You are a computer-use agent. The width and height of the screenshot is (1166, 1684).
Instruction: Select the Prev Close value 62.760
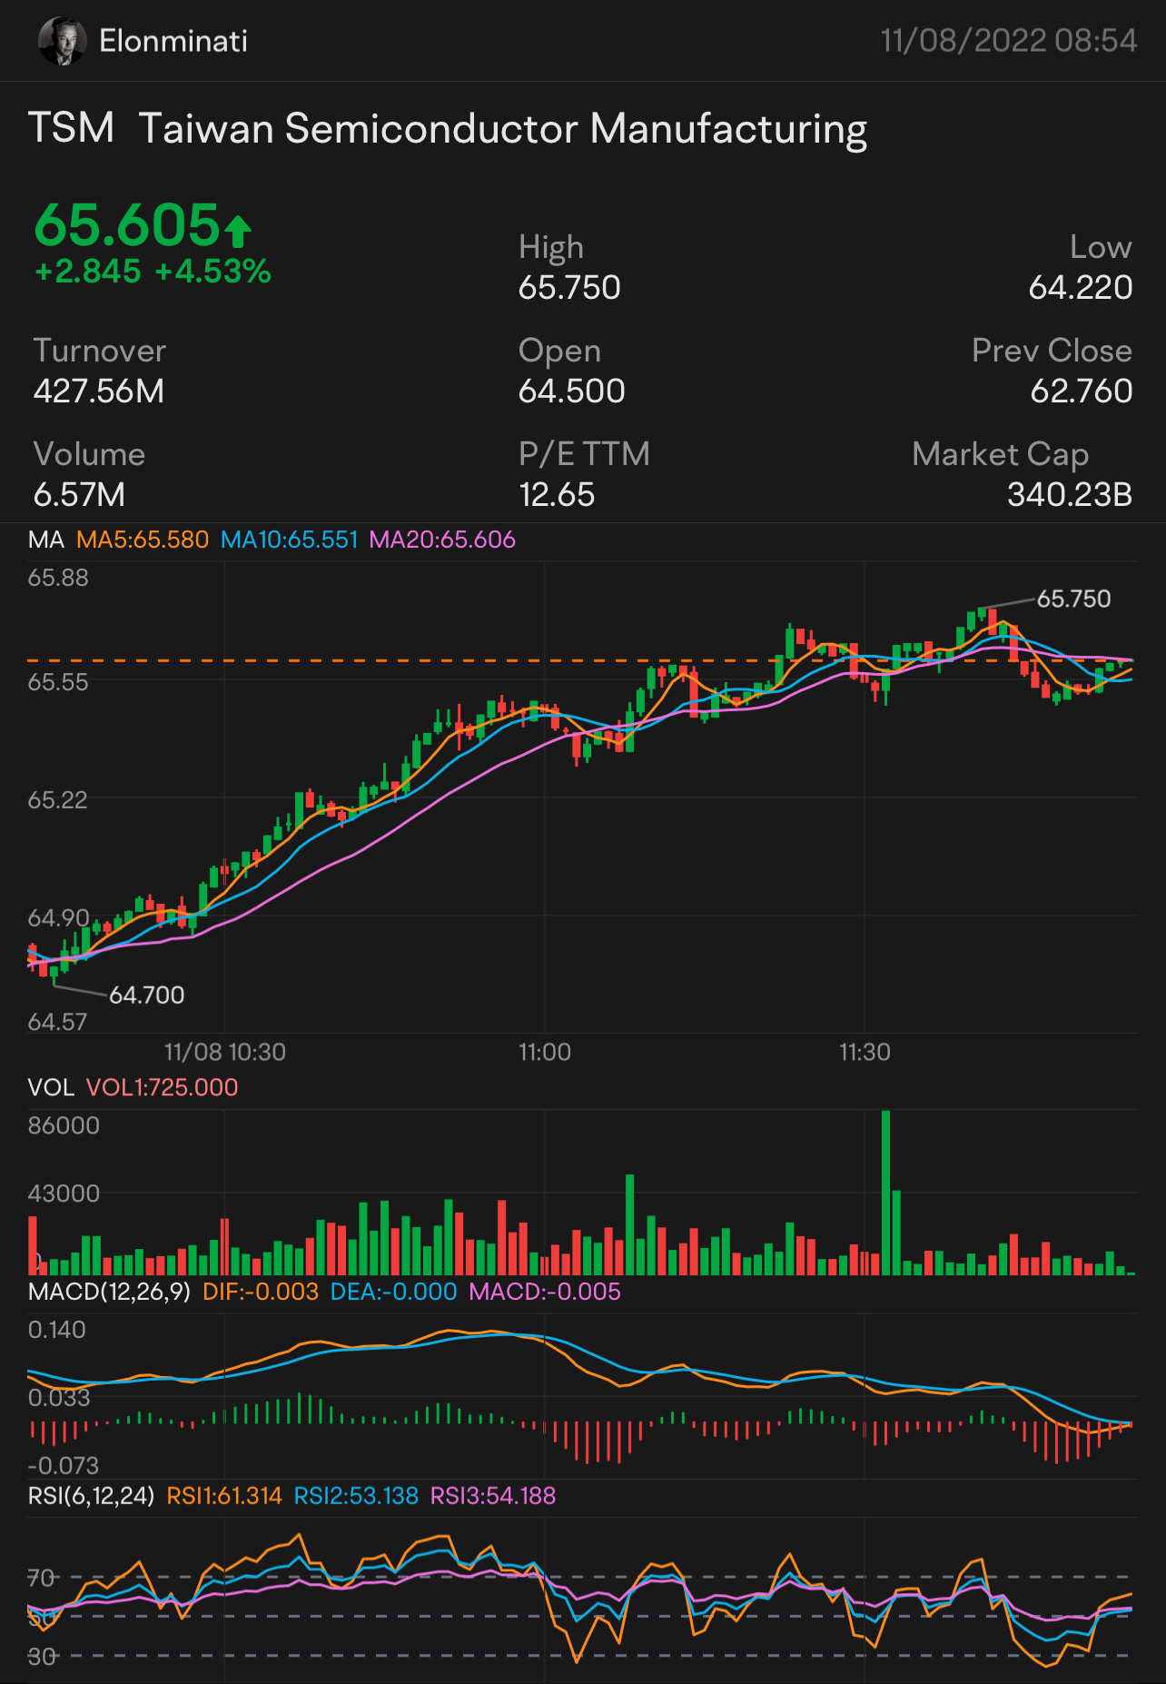[x=1082, y=391]
